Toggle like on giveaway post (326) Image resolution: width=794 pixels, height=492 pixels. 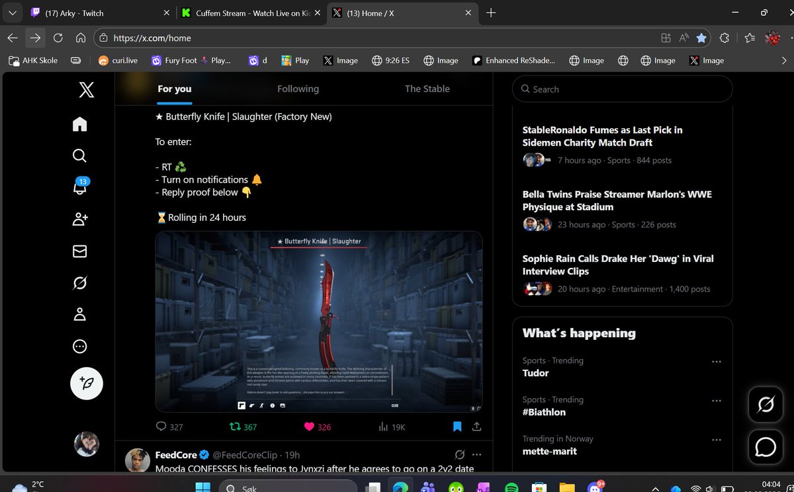(x=317, y=427)
